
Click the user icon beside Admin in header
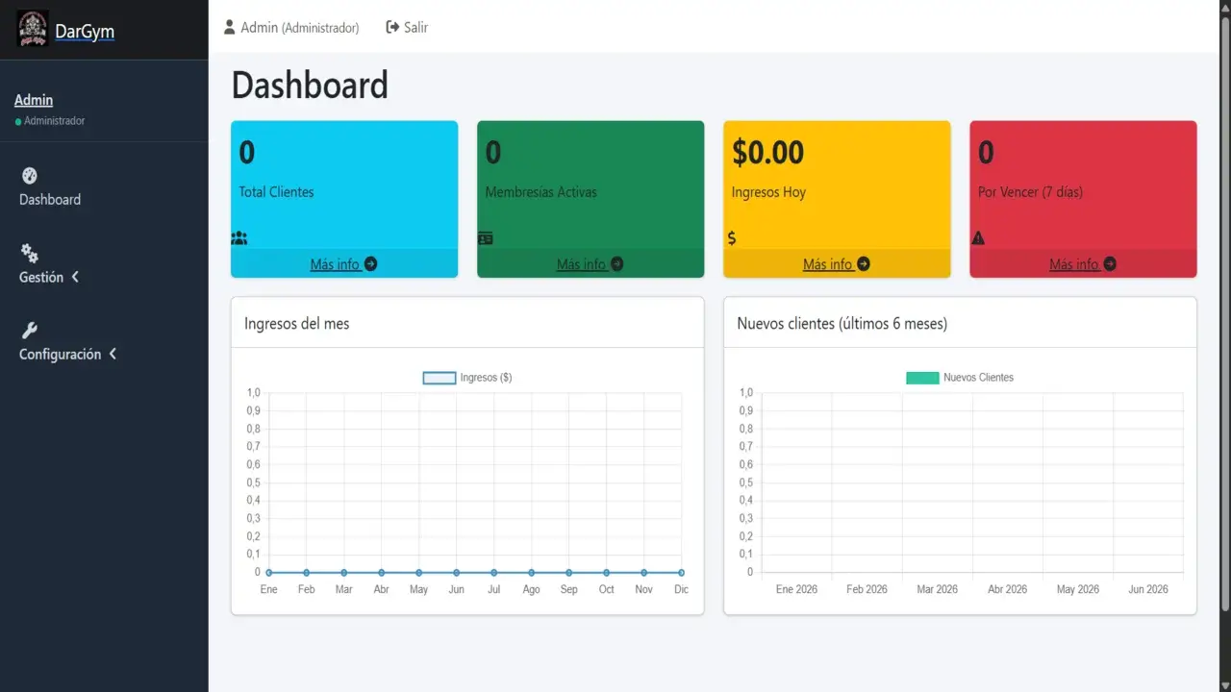(x=230, y=27)
